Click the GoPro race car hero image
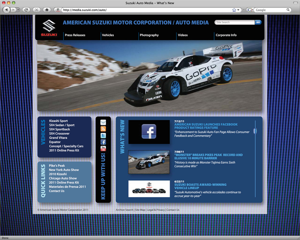The width and height of the screenshot is (300, 240). pos(150,76)
